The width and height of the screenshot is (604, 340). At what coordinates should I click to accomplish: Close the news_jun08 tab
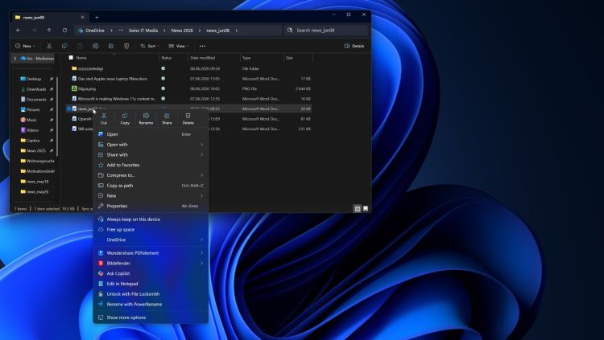[x=82, y=18]
